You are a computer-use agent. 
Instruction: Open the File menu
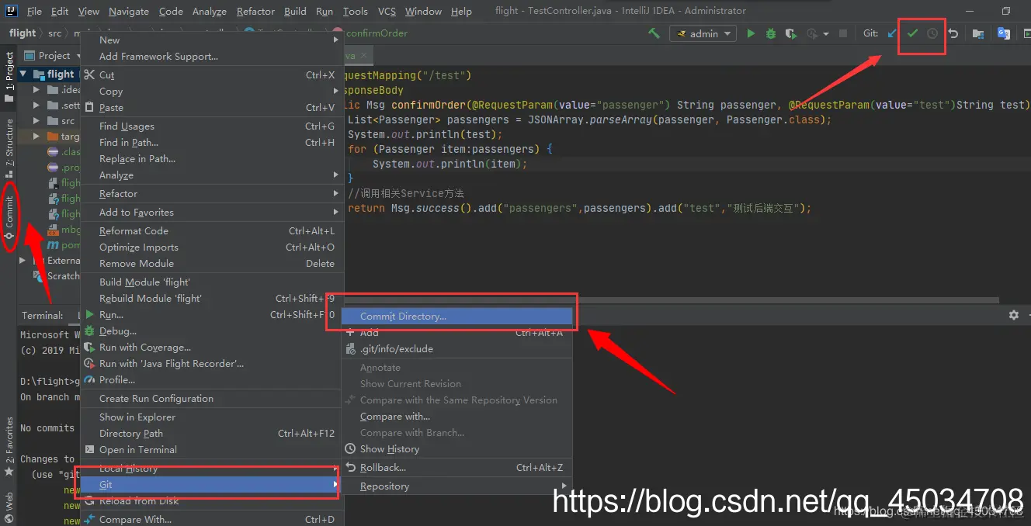pos(34,11)
